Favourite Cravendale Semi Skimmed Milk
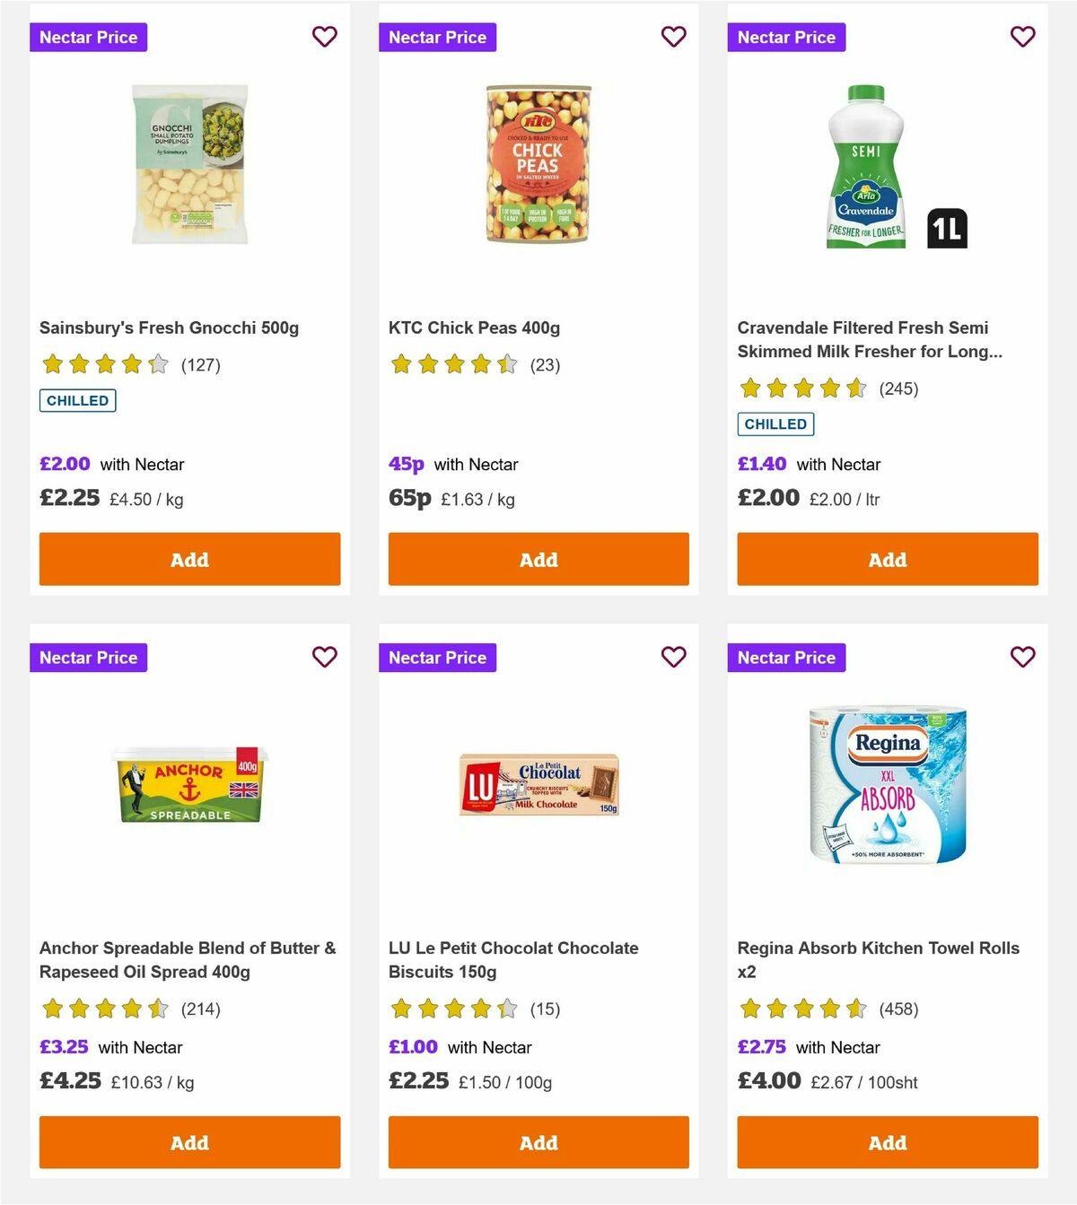Viewport: 1077px width, 1205px height. 1022,37
